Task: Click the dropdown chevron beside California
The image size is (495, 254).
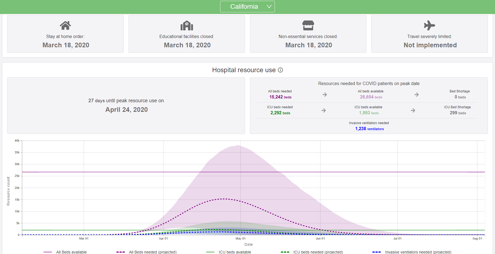Action: click(269, 7)
